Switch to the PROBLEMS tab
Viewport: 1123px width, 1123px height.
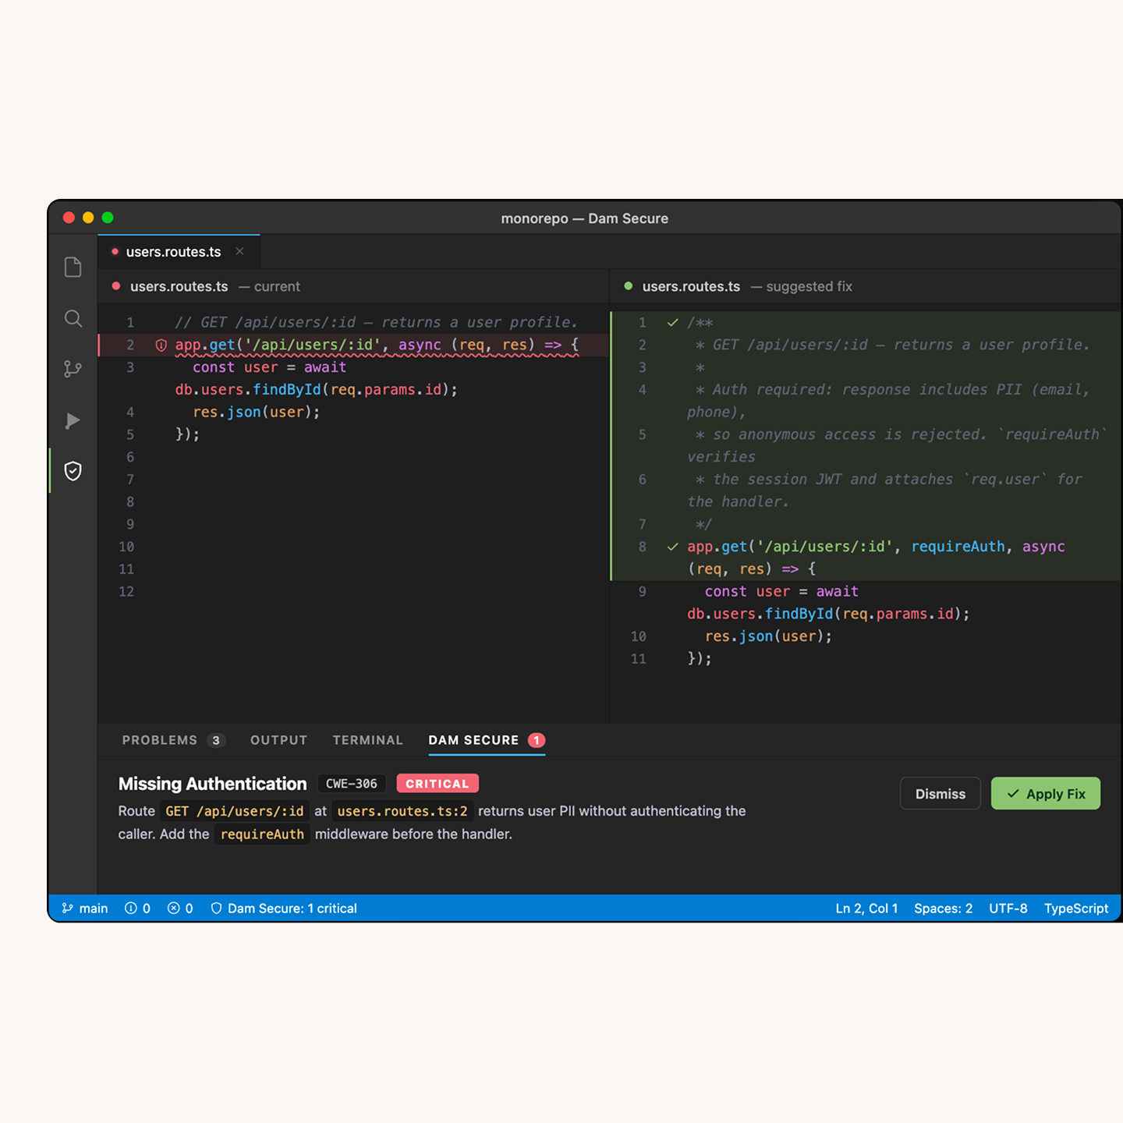point(173,740)
